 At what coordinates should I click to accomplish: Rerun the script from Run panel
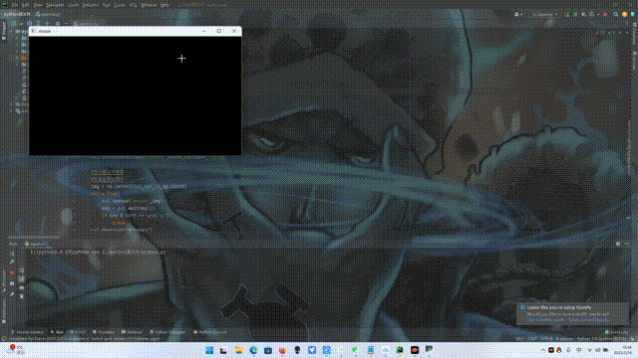tap(12, 254)
